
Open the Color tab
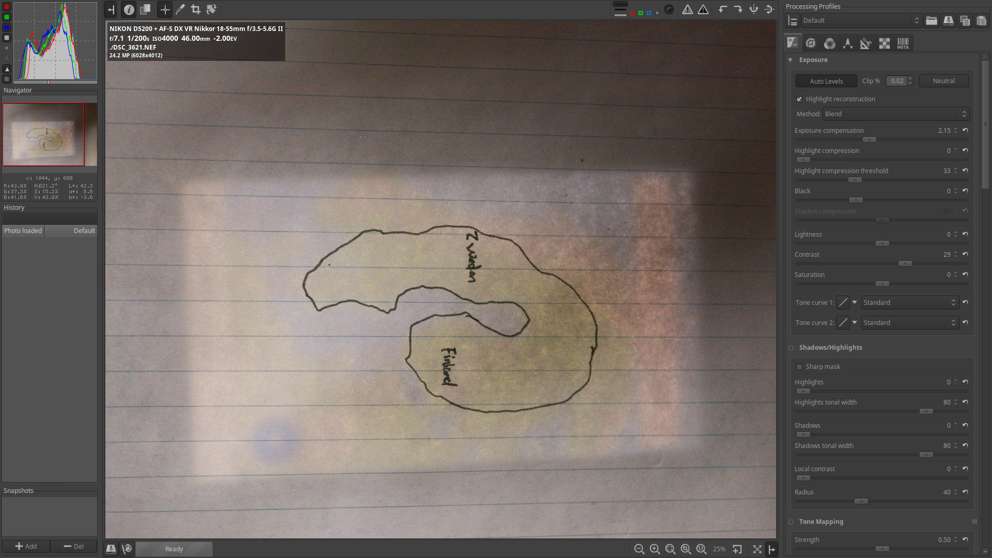click(829, 43)
